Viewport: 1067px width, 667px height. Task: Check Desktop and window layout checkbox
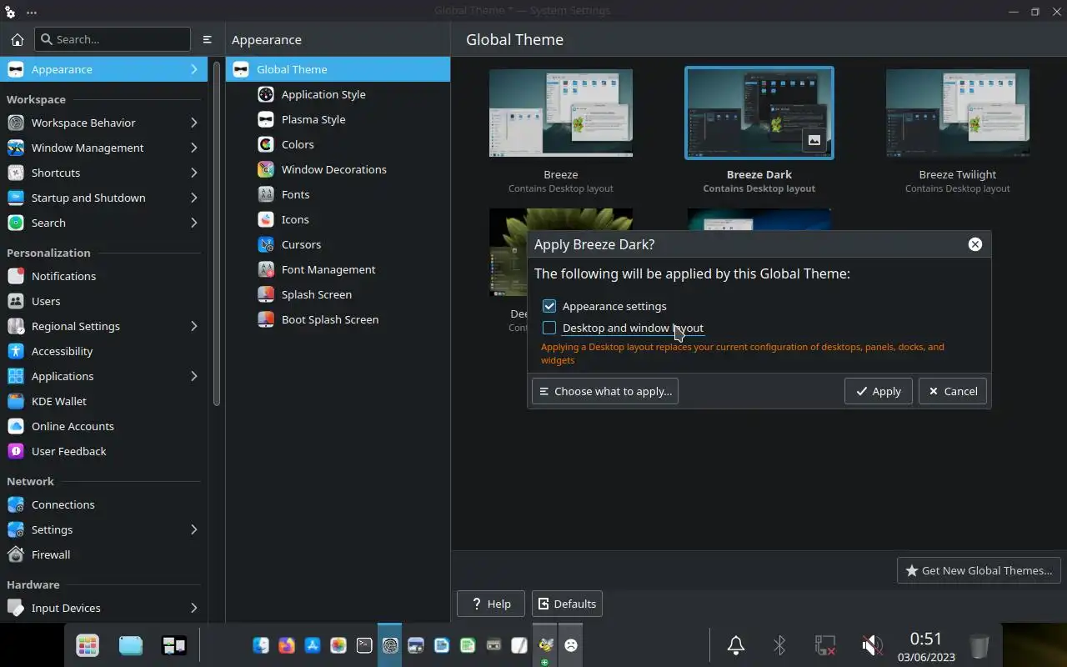[x=549, y=328]
